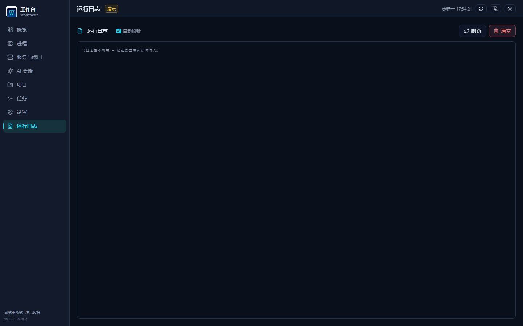523x326 pixels.
Task: Click the 运行日志 page title
Action: point(88,9)
